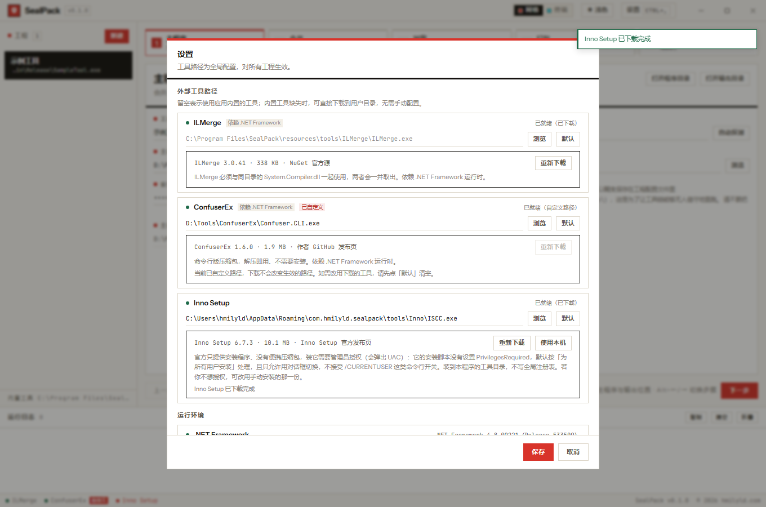Screen dimensions: 766x507
Task: Click 浏览 next to the ISCC.exe path
Action: pos(540,319)
